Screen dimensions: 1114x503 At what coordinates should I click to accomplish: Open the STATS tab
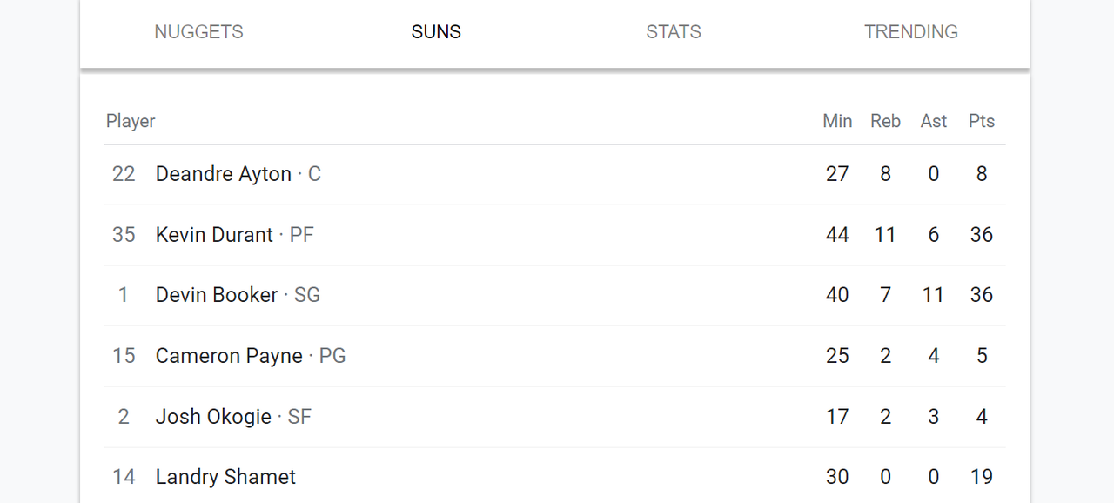[674, 32]
